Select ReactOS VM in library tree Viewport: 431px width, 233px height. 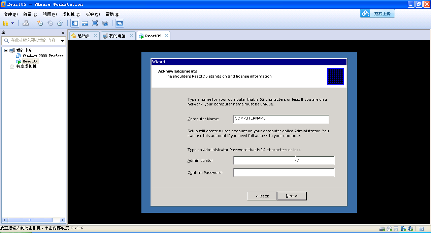click(30, 61)
